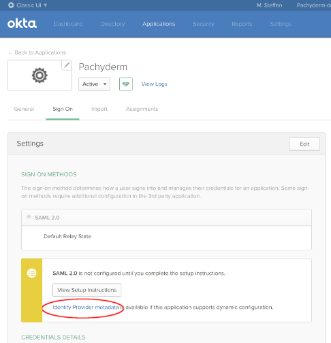Open the View Logs link

(155, 84)
